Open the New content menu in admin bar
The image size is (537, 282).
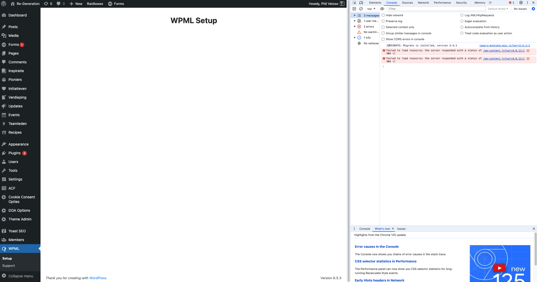(x=76, y=4)
